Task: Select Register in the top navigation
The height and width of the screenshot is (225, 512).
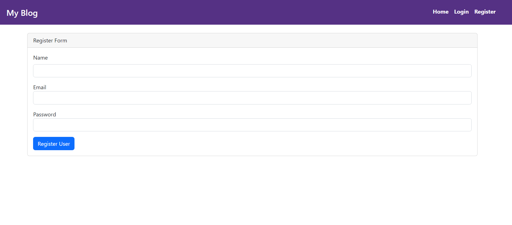Action: [x=485, y=12]
